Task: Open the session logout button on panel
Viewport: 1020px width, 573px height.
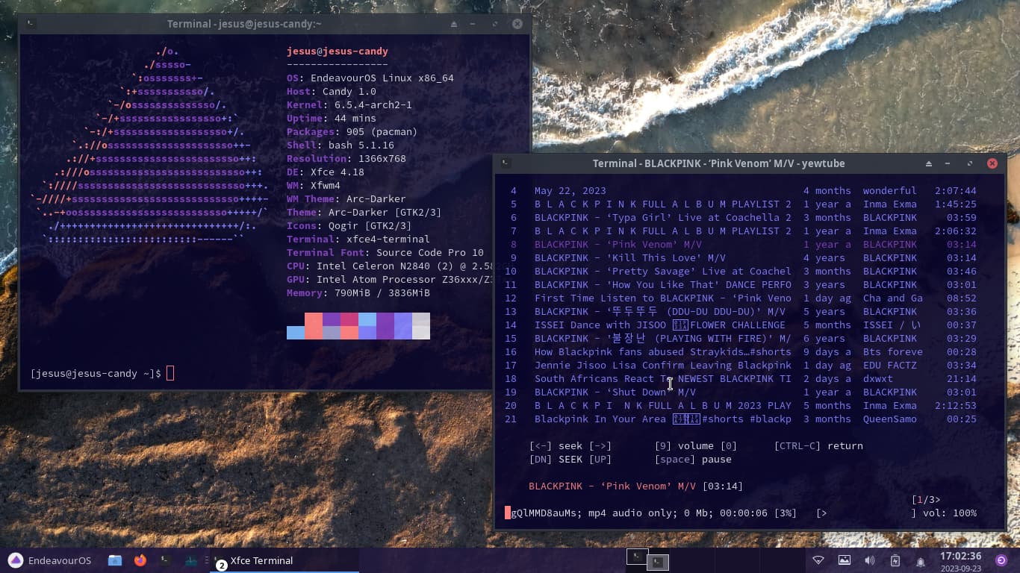Action: 1002,560
